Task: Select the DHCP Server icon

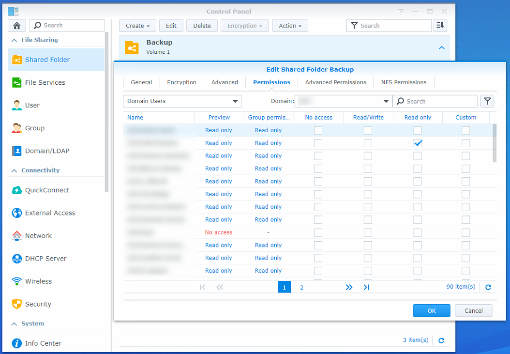Action: coord(17,259)
